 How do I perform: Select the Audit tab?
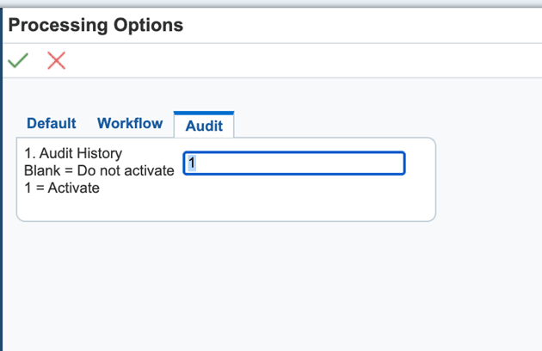(204, 126)
